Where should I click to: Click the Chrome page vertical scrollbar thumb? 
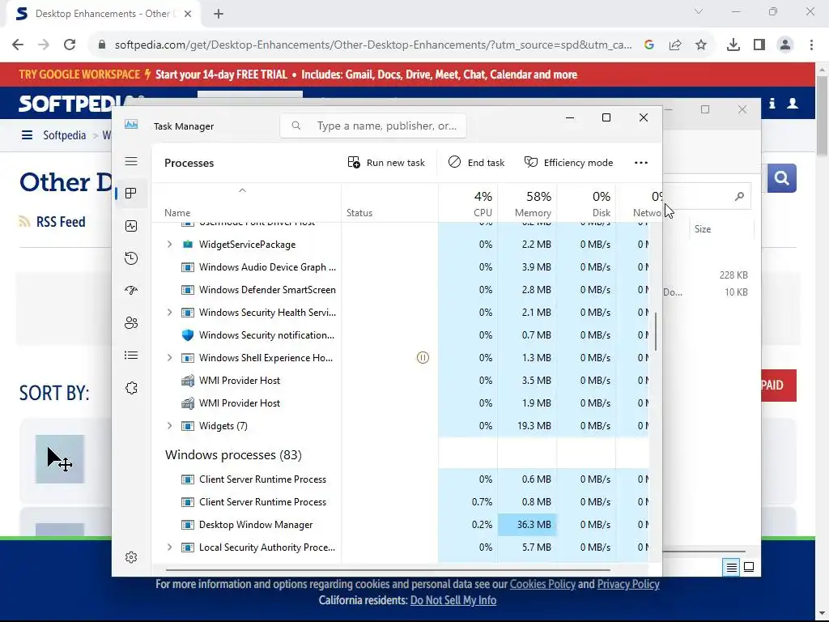point(822,117)
